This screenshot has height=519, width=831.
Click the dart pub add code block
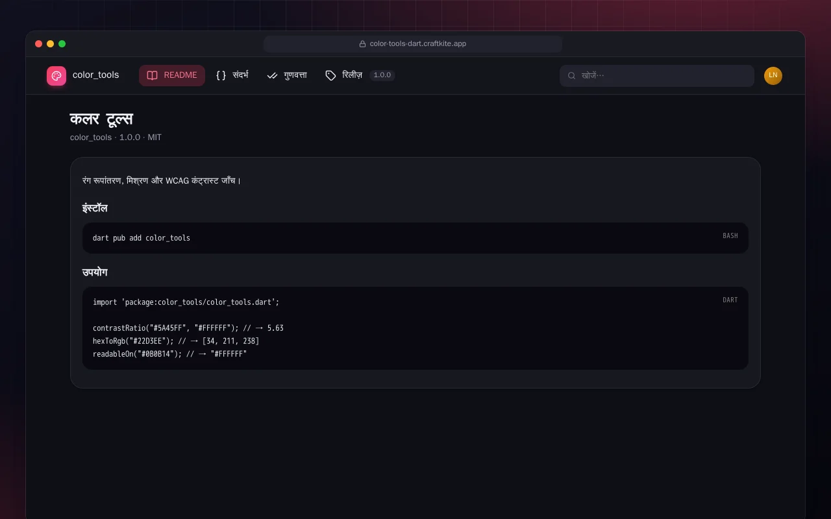click(415, 238)
